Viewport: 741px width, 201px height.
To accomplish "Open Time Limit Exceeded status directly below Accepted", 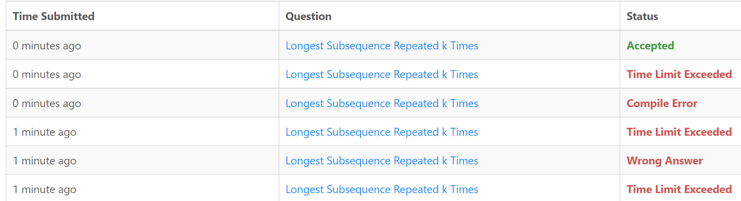I will coord(679,74).
